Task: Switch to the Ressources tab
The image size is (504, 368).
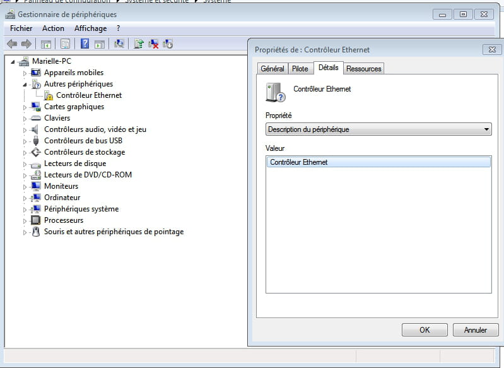Action: 363,69
